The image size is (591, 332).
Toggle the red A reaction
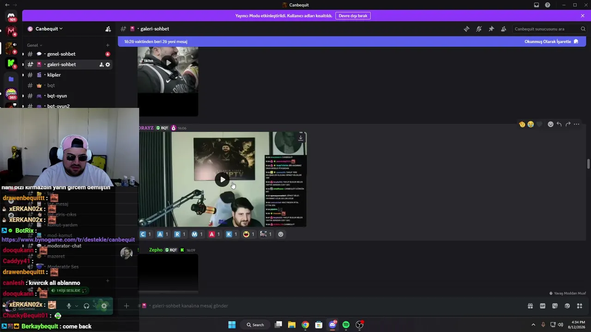tap(214, 234)
